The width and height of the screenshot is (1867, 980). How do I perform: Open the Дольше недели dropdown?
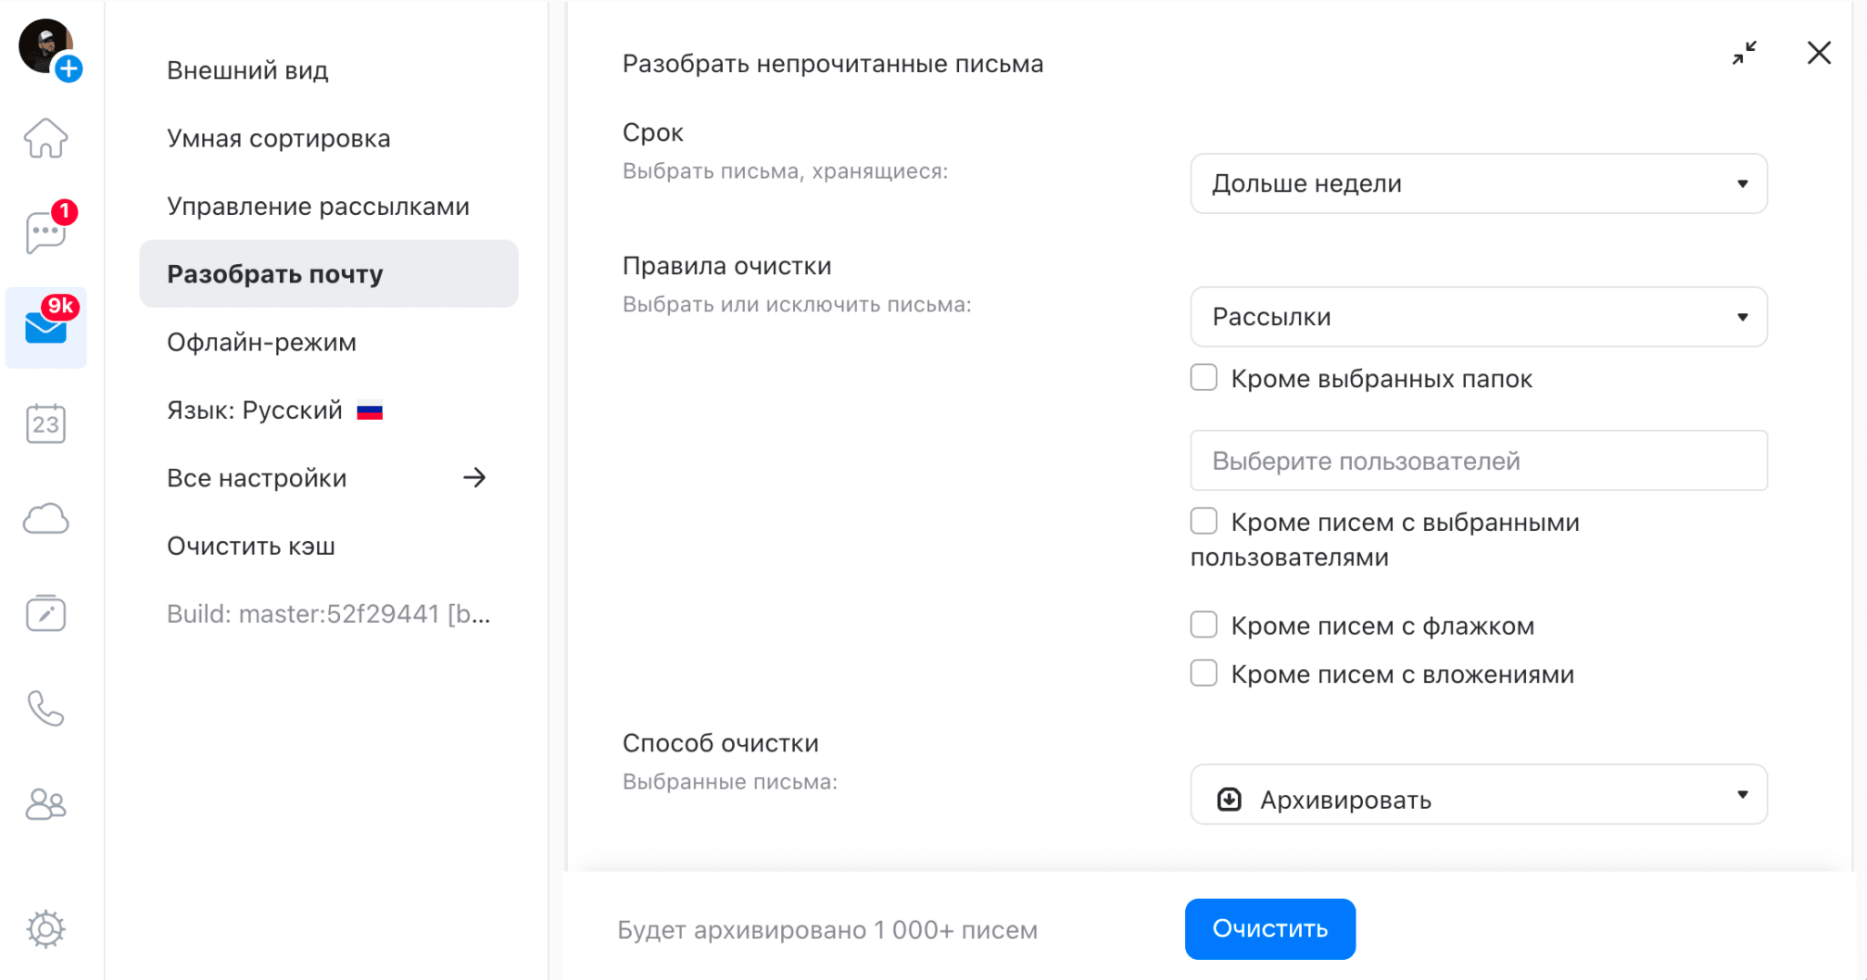point(1479,184)
